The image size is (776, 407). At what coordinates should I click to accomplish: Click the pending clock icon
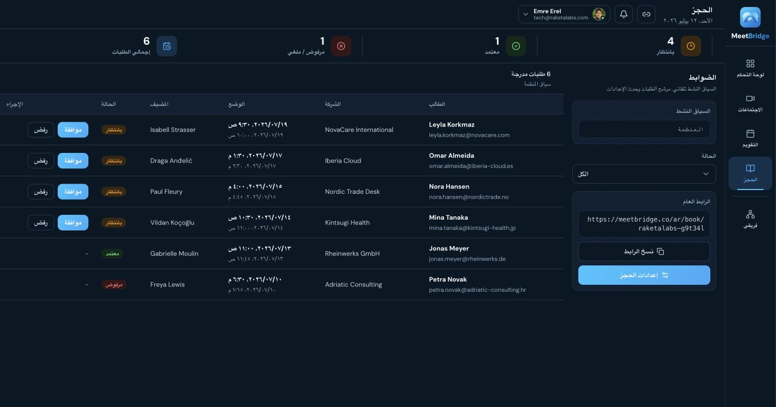pos(691,46)
